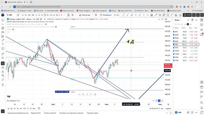The width and height of the screenshot is (204, 115).
Task: Toggle hide all drawings eye icon
Action: 3,75
